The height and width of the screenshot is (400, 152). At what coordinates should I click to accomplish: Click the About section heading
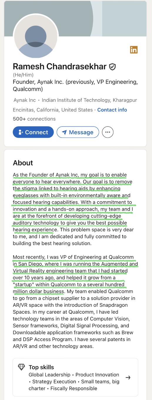coord(23,163)
